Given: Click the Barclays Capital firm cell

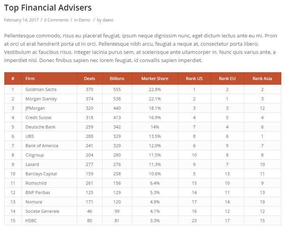Looking at the screenshot, I should pos(41,174).
